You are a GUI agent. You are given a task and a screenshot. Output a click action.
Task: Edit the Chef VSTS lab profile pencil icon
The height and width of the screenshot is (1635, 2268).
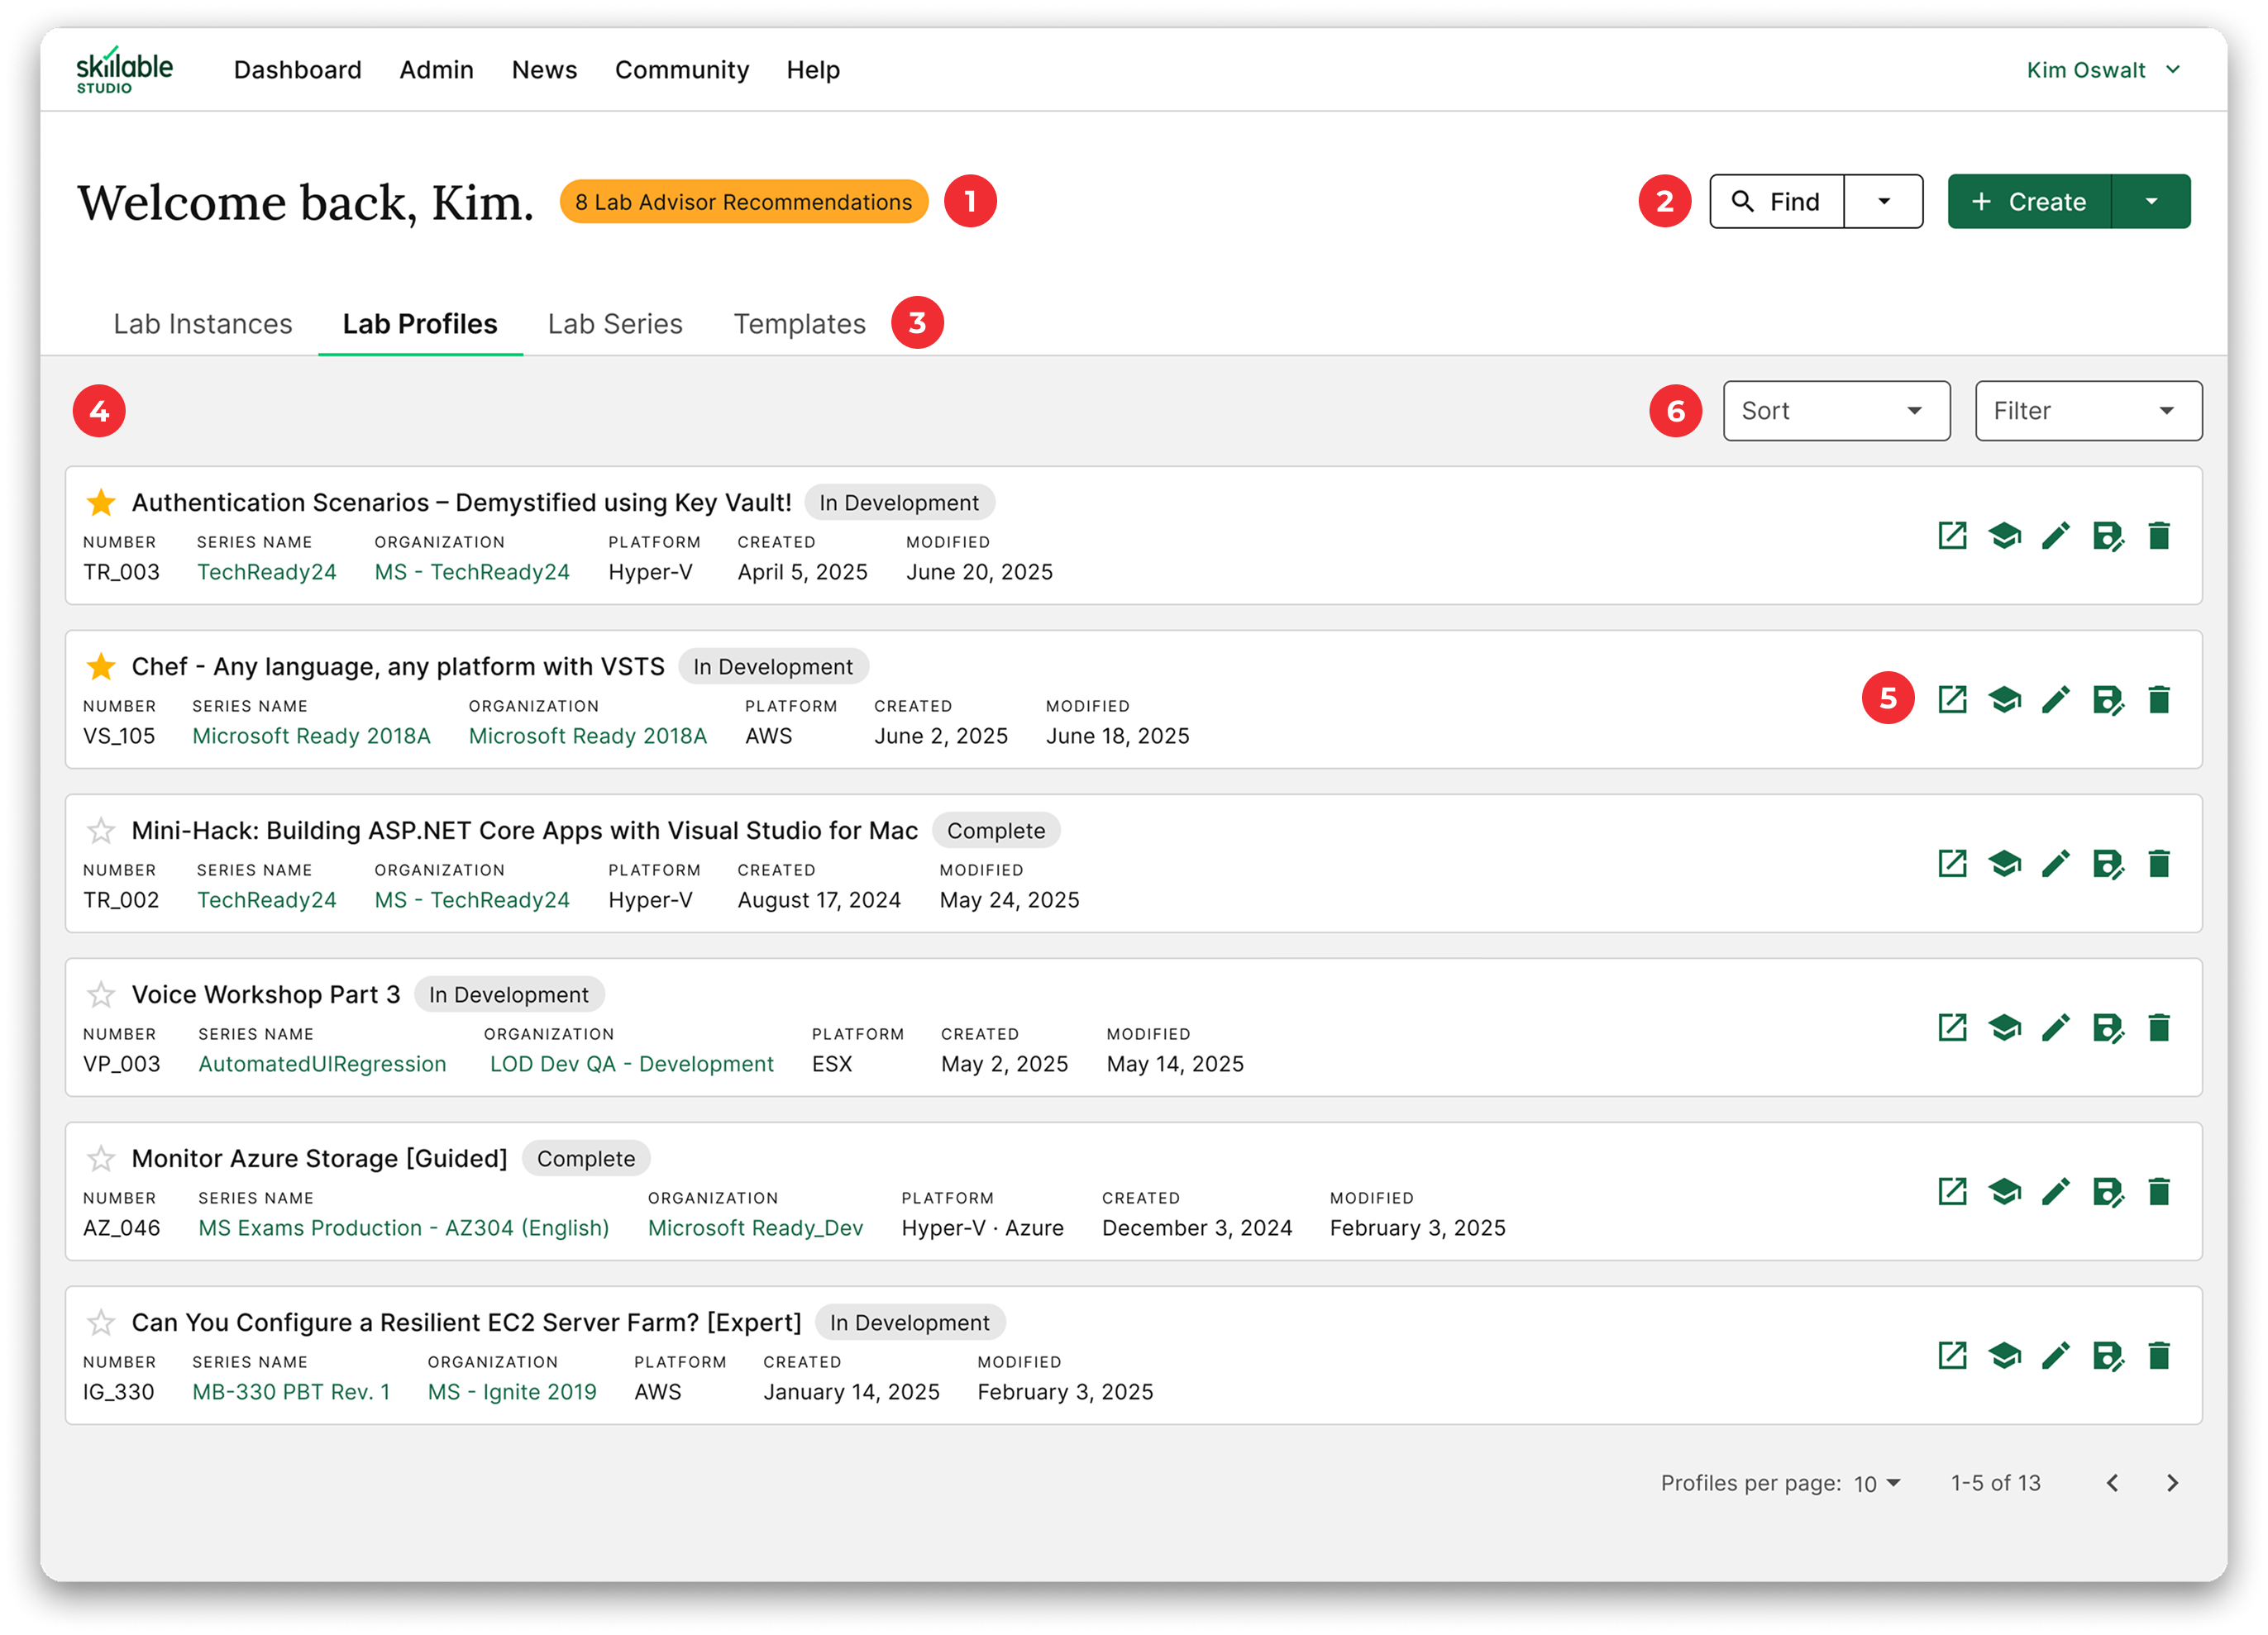[2056, 700]
